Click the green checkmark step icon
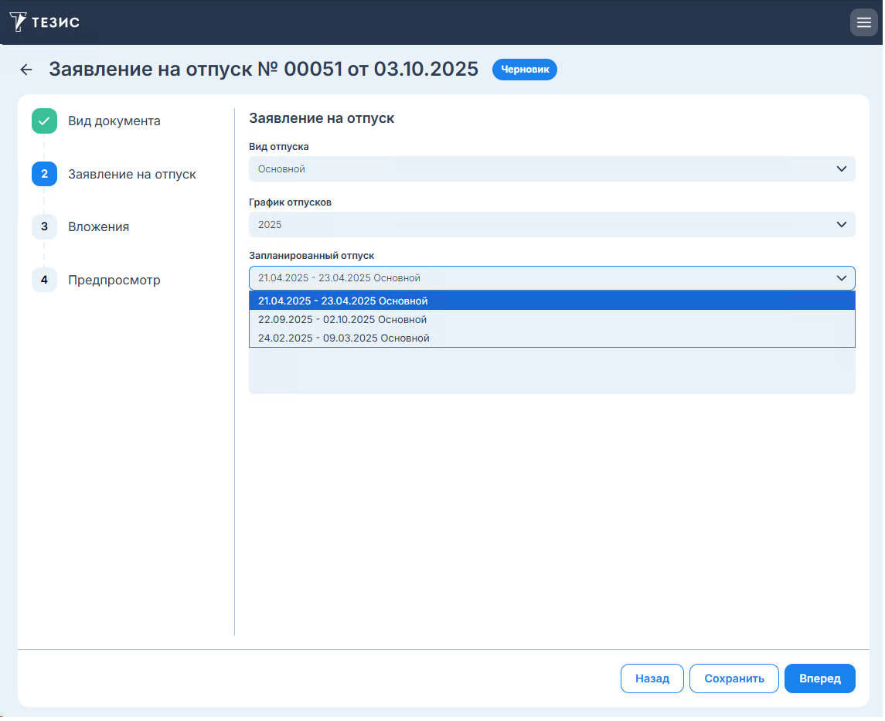Image resolution: width=885 pixels, height=721 pixels. pyautogui.click(x=44, y=121)
